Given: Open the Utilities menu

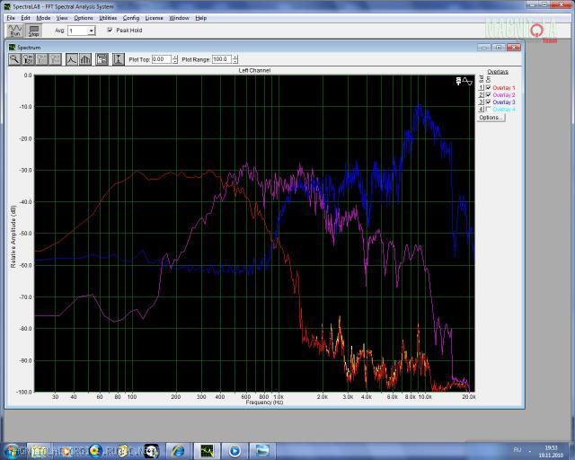Looking at the screenshot, I should pyautogui.click(x=108, y=18).
